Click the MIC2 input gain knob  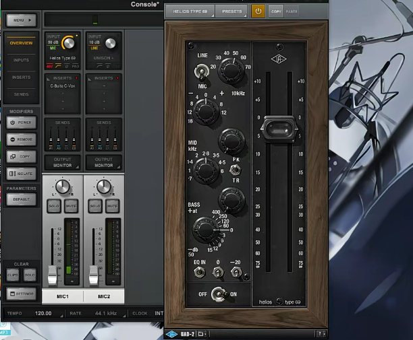coord(111,43)
